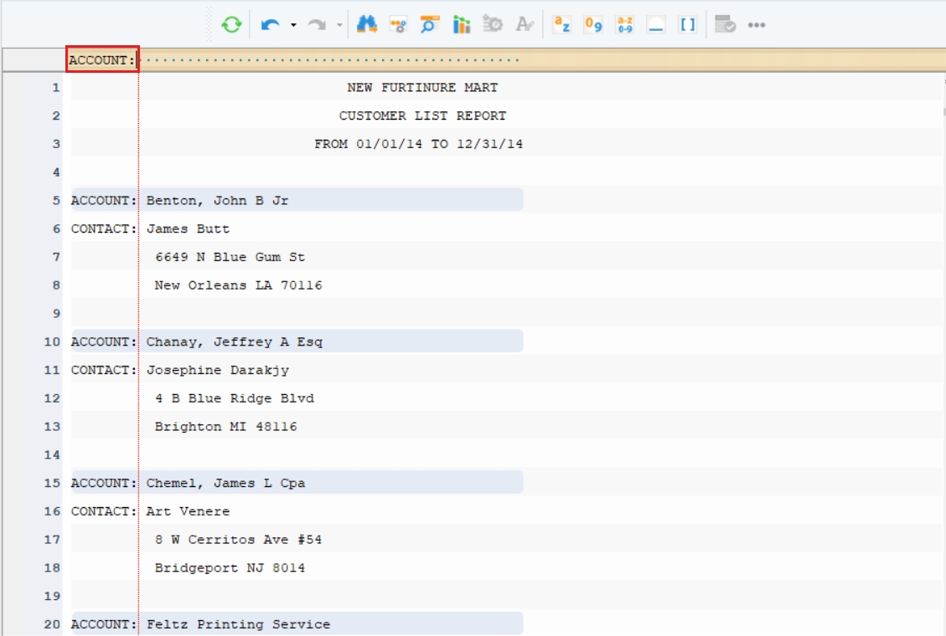Click 'Art Venere' contact text
The height and width of the screenshot is (636, 946).
188,511
